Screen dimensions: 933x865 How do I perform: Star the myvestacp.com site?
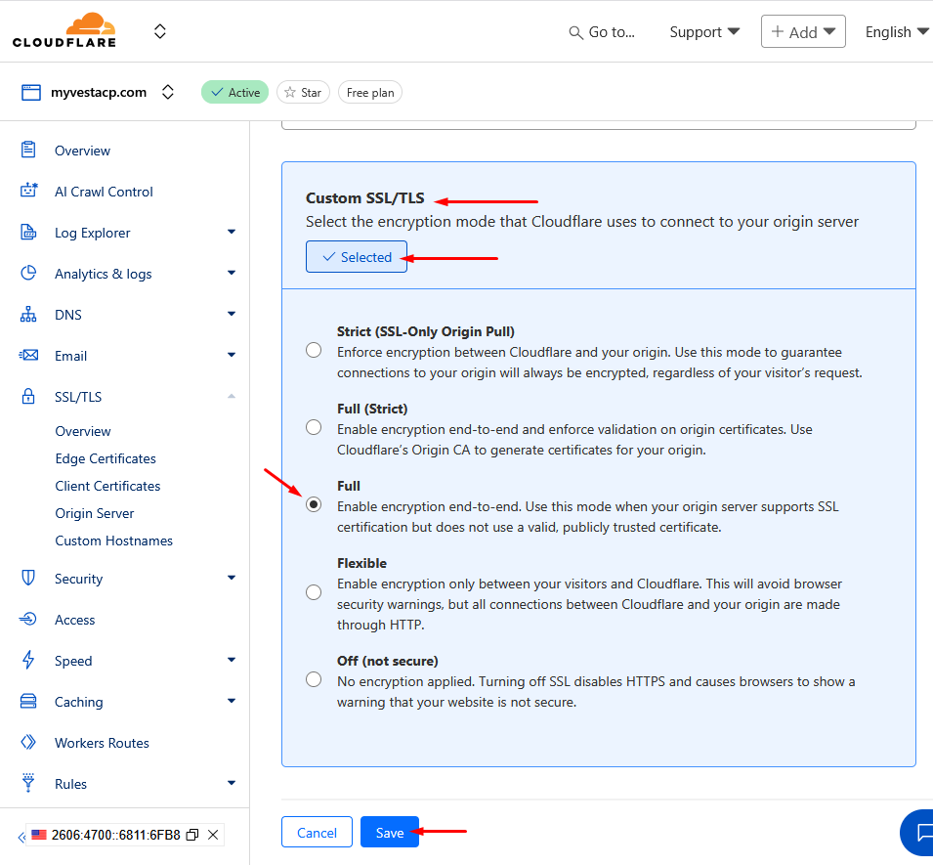(303, 92)
